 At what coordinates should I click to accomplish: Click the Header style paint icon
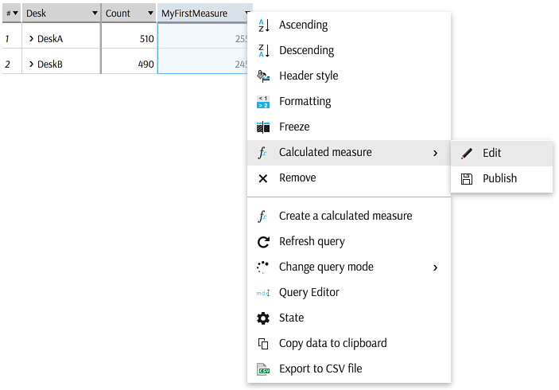click(x=263, y=76)
